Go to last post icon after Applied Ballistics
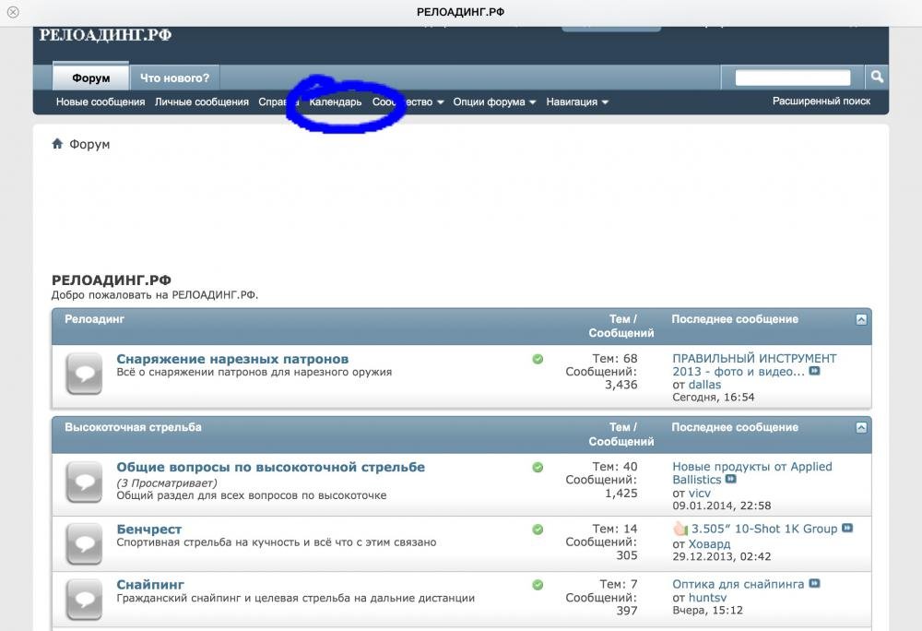This screenshot has width=922, height=631. 731,480
